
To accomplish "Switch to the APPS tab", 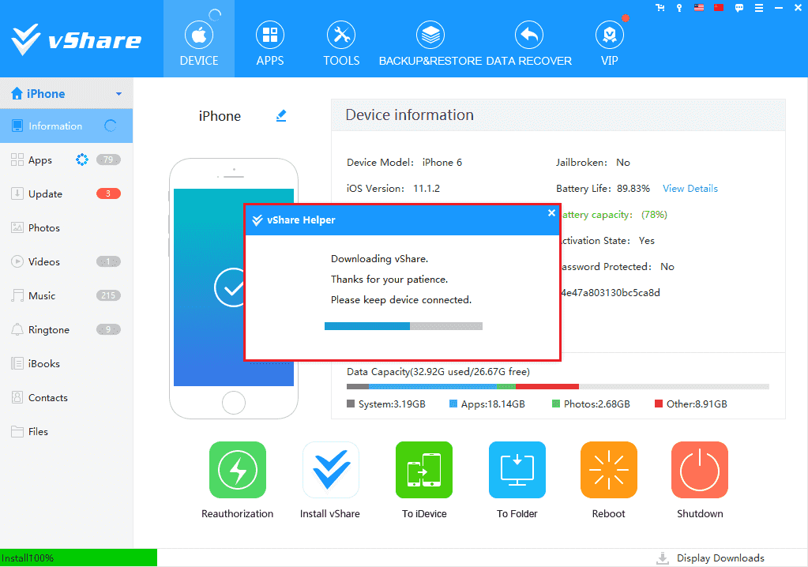I will click(x=270, y=43).
